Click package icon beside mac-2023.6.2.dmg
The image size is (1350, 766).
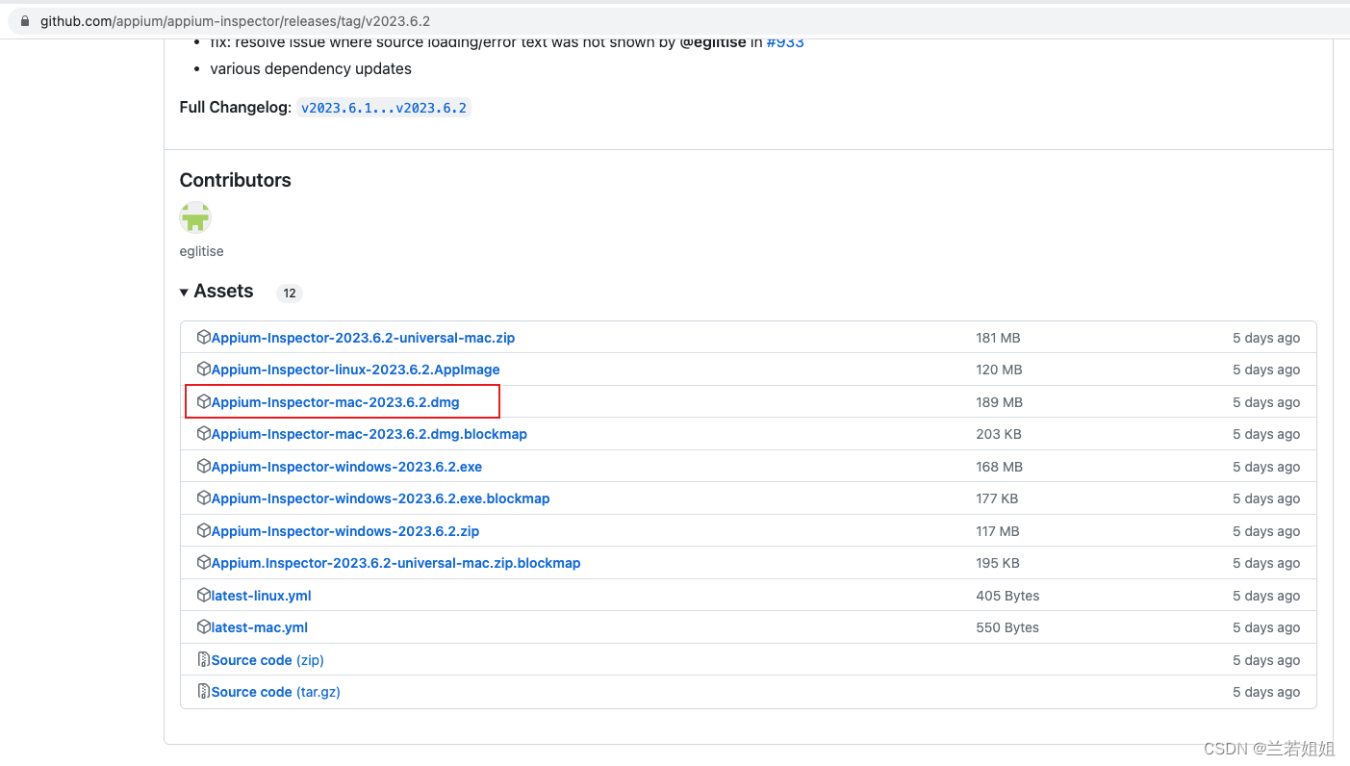(x=203, y=401)
